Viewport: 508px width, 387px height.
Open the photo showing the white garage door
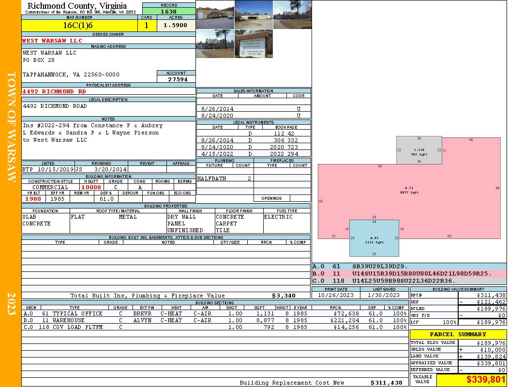(x=215, y=15)
